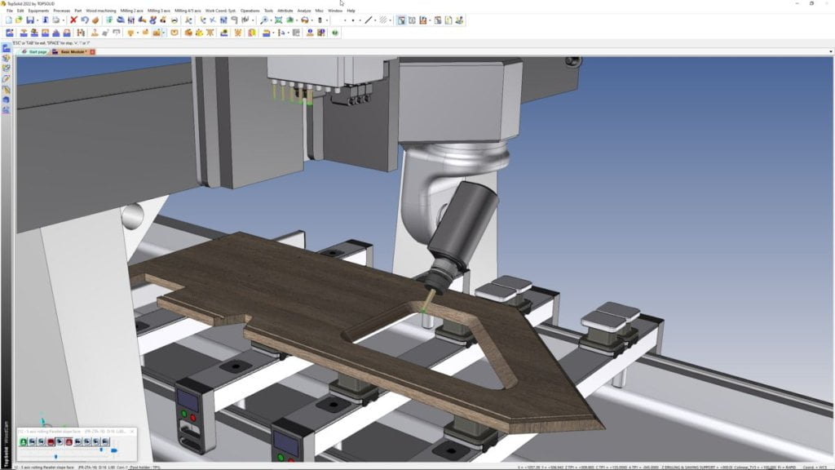This screenshot has height=470, width=835.
Task: Click the save (disk) icon in the toolbar
Action: click(x=30, y=22)
